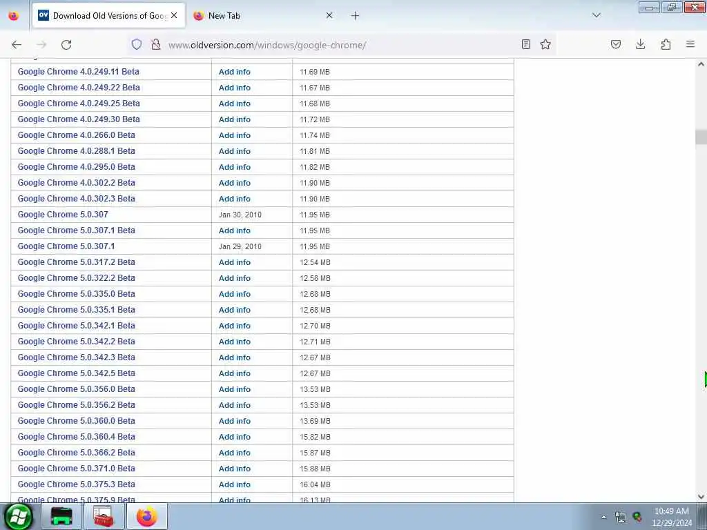707x530 pixels.
Task: Open the downloads panel
Action: click(641, 44)
